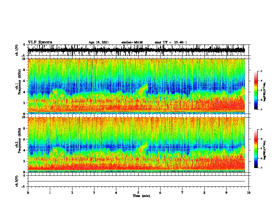Viewport: 280px width, 216px height.
Task: Click the "-7" value on ch.1 colorbar
Action: tap(261, 109)
